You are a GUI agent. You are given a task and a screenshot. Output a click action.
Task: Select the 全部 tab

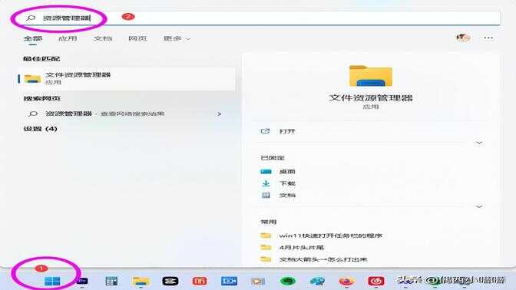click(x=33, y=38)
